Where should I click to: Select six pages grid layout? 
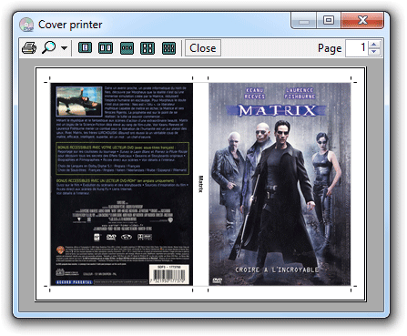click(168, 48)
